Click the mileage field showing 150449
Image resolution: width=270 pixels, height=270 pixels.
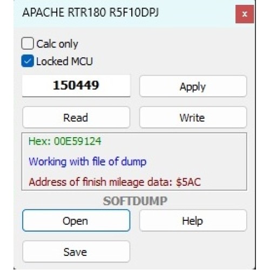click(x=76, y=86)
